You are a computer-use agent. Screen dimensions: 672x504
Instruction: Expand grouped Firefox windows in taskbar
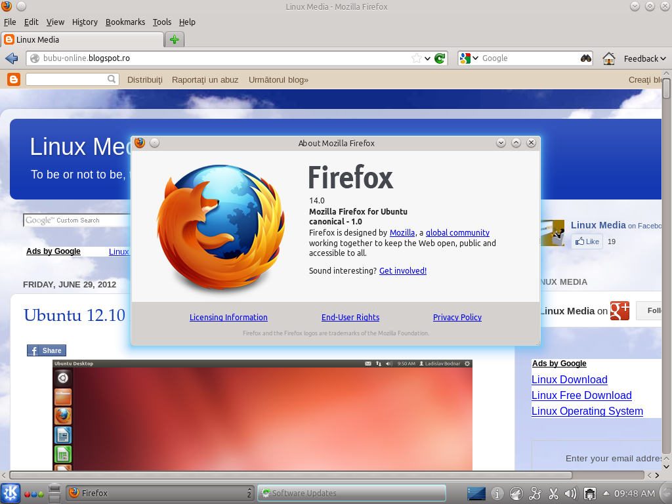pyautogui.click(x=249, y=493)
